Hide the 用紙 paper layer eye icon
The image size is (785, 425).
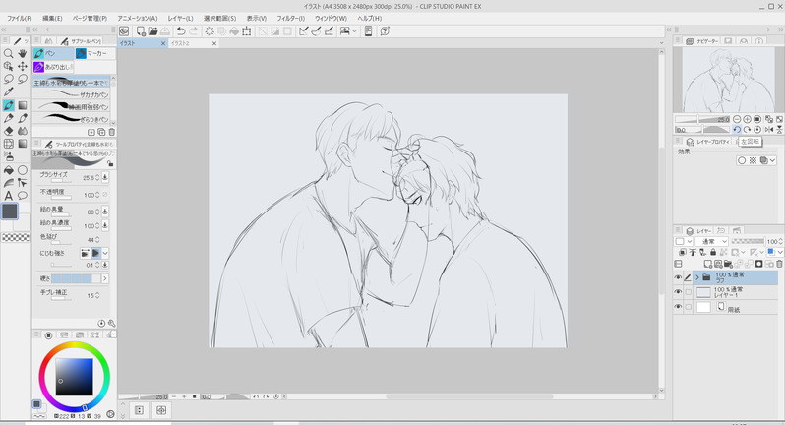[679, 306]
